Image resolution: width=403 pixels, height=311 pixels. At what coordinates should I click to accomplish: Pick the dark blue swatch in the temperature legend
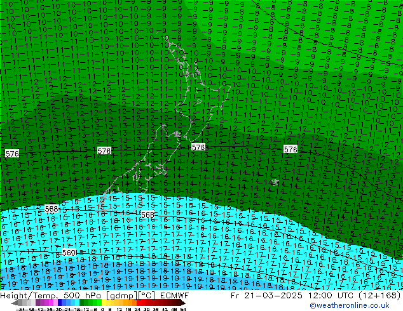(x=60, y=303)
